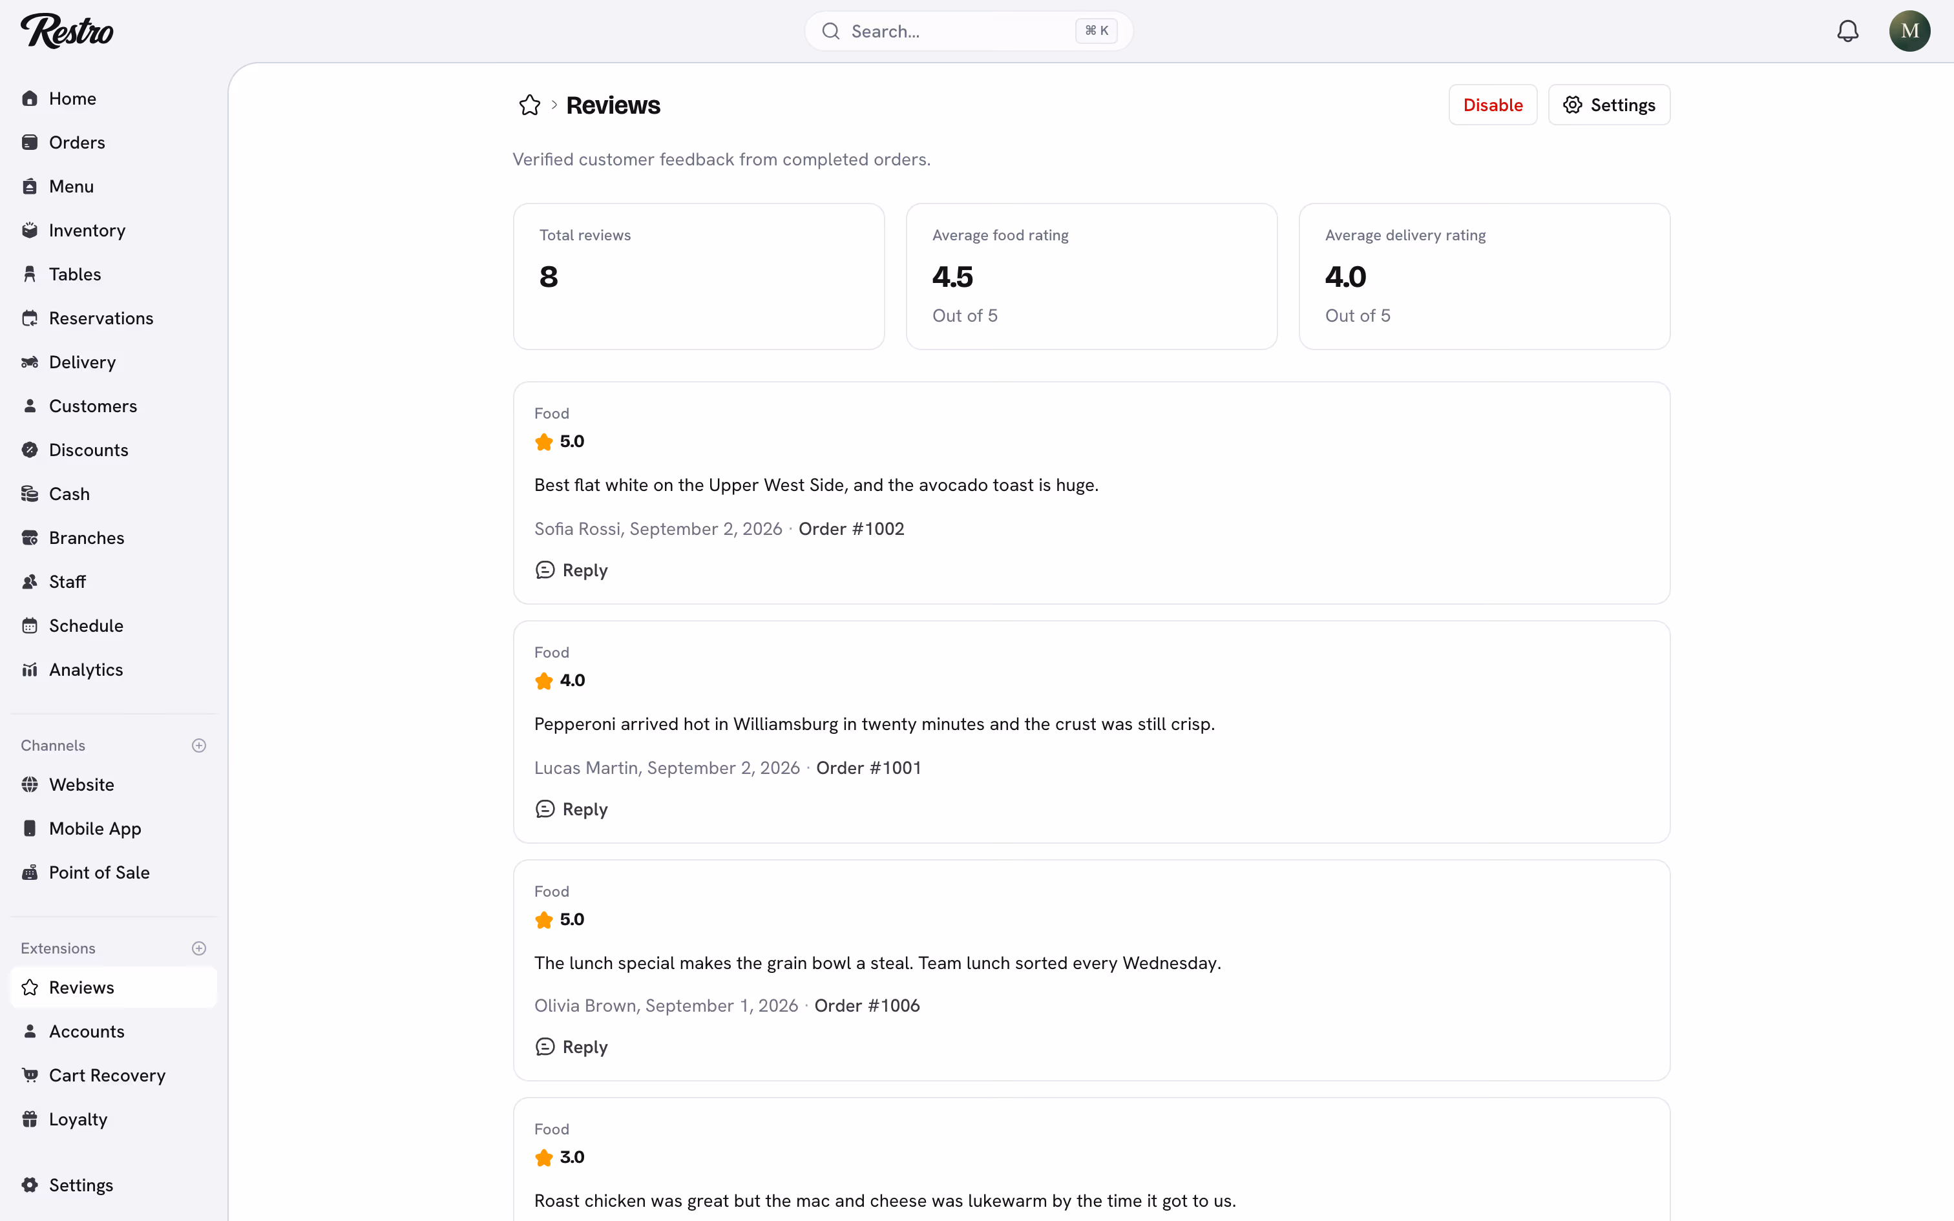Click the Tables sidebar icon

(x=30, y=275)
